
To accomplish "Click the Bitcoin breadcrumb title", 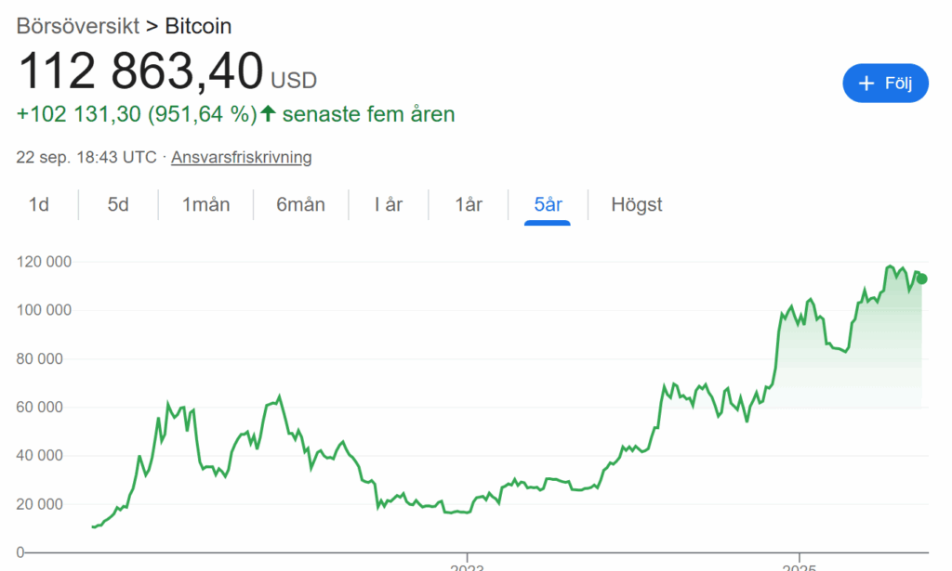I will click(x=198, y=25).
